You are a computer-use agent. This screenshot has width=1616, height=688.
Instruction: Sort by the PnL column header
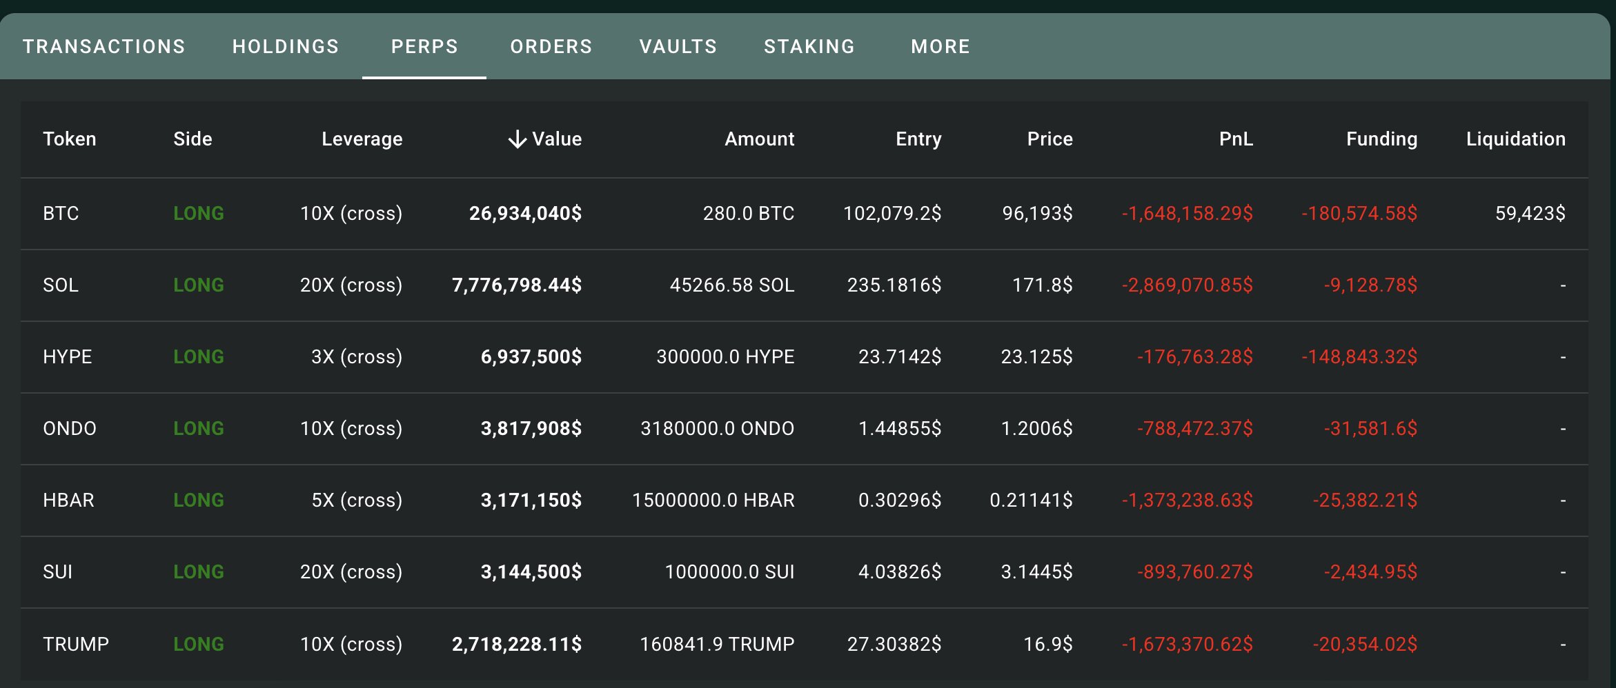point(1236,139)
